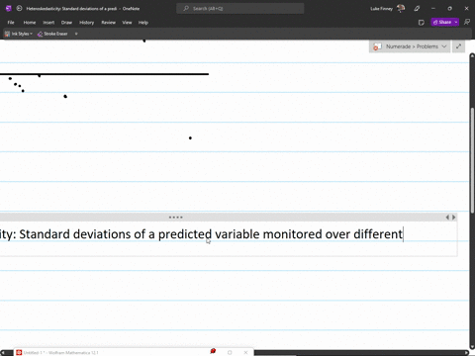Click the Luke Finney account name

(x=382, y=9)
